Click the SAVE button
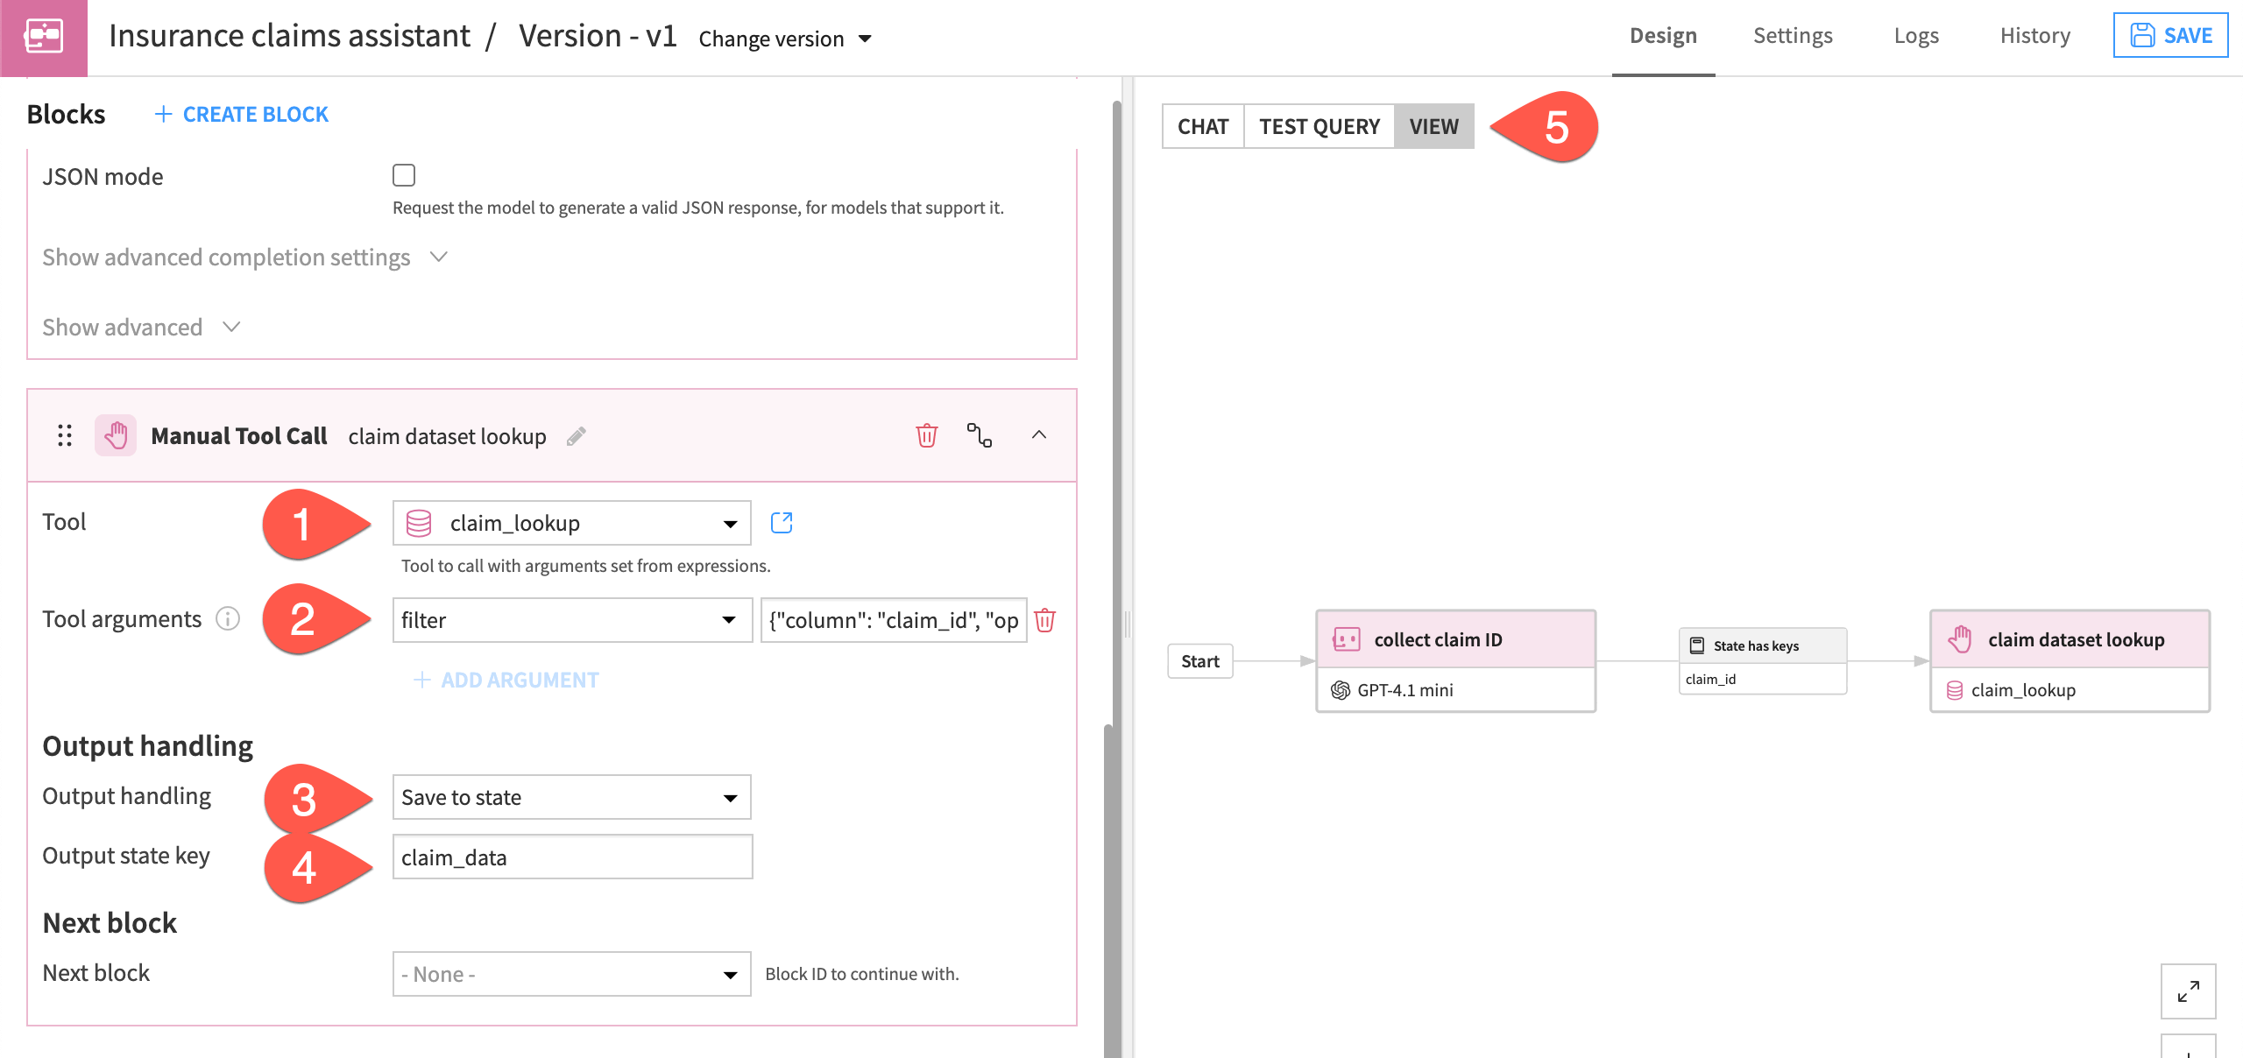 (2170, 35)
